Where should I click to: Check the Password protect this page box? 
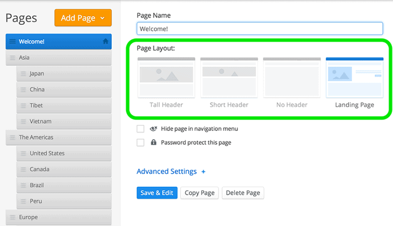click(x=141, y=143)
